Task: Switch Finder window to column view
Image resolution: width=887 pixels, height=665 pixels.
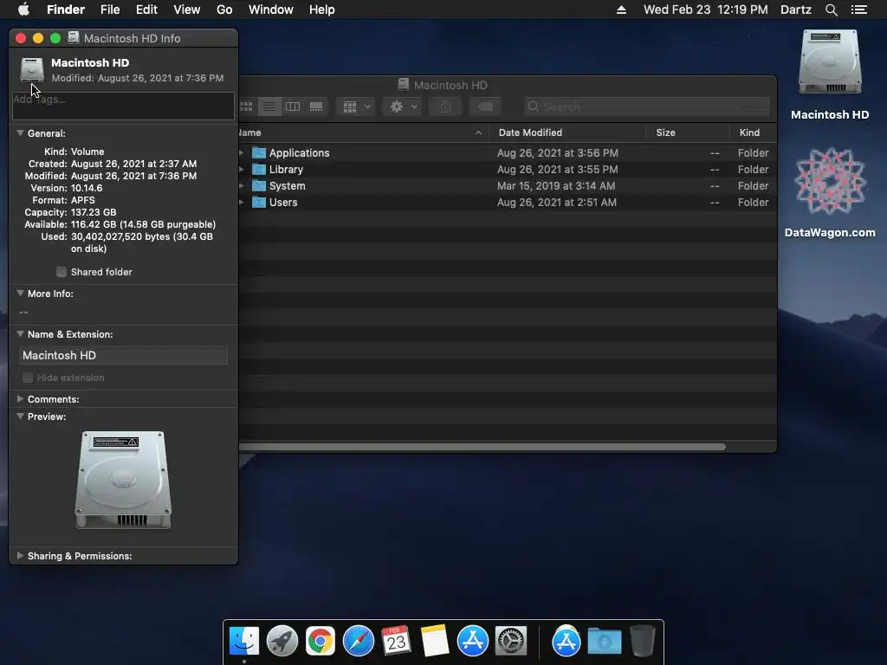Action: click(293, 107)
